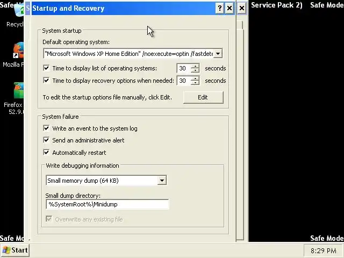The width and height of the screenshot is (344, 258).
Task: Click the 8:29 PM taskbar clock
Action: pos(324,250)
